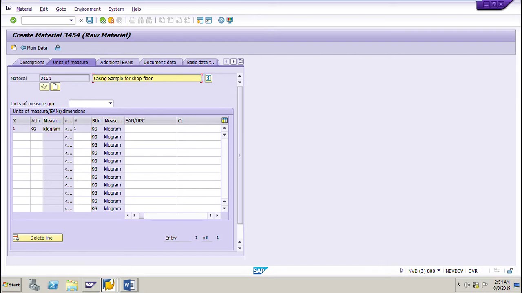Screen dimensions: 522x293
Task: Select the Units of measure tab
Action: pos(70,62)
